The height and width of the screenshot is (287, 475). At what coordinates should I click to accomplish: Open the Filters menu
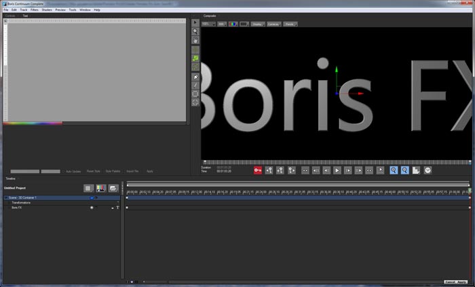35,10
